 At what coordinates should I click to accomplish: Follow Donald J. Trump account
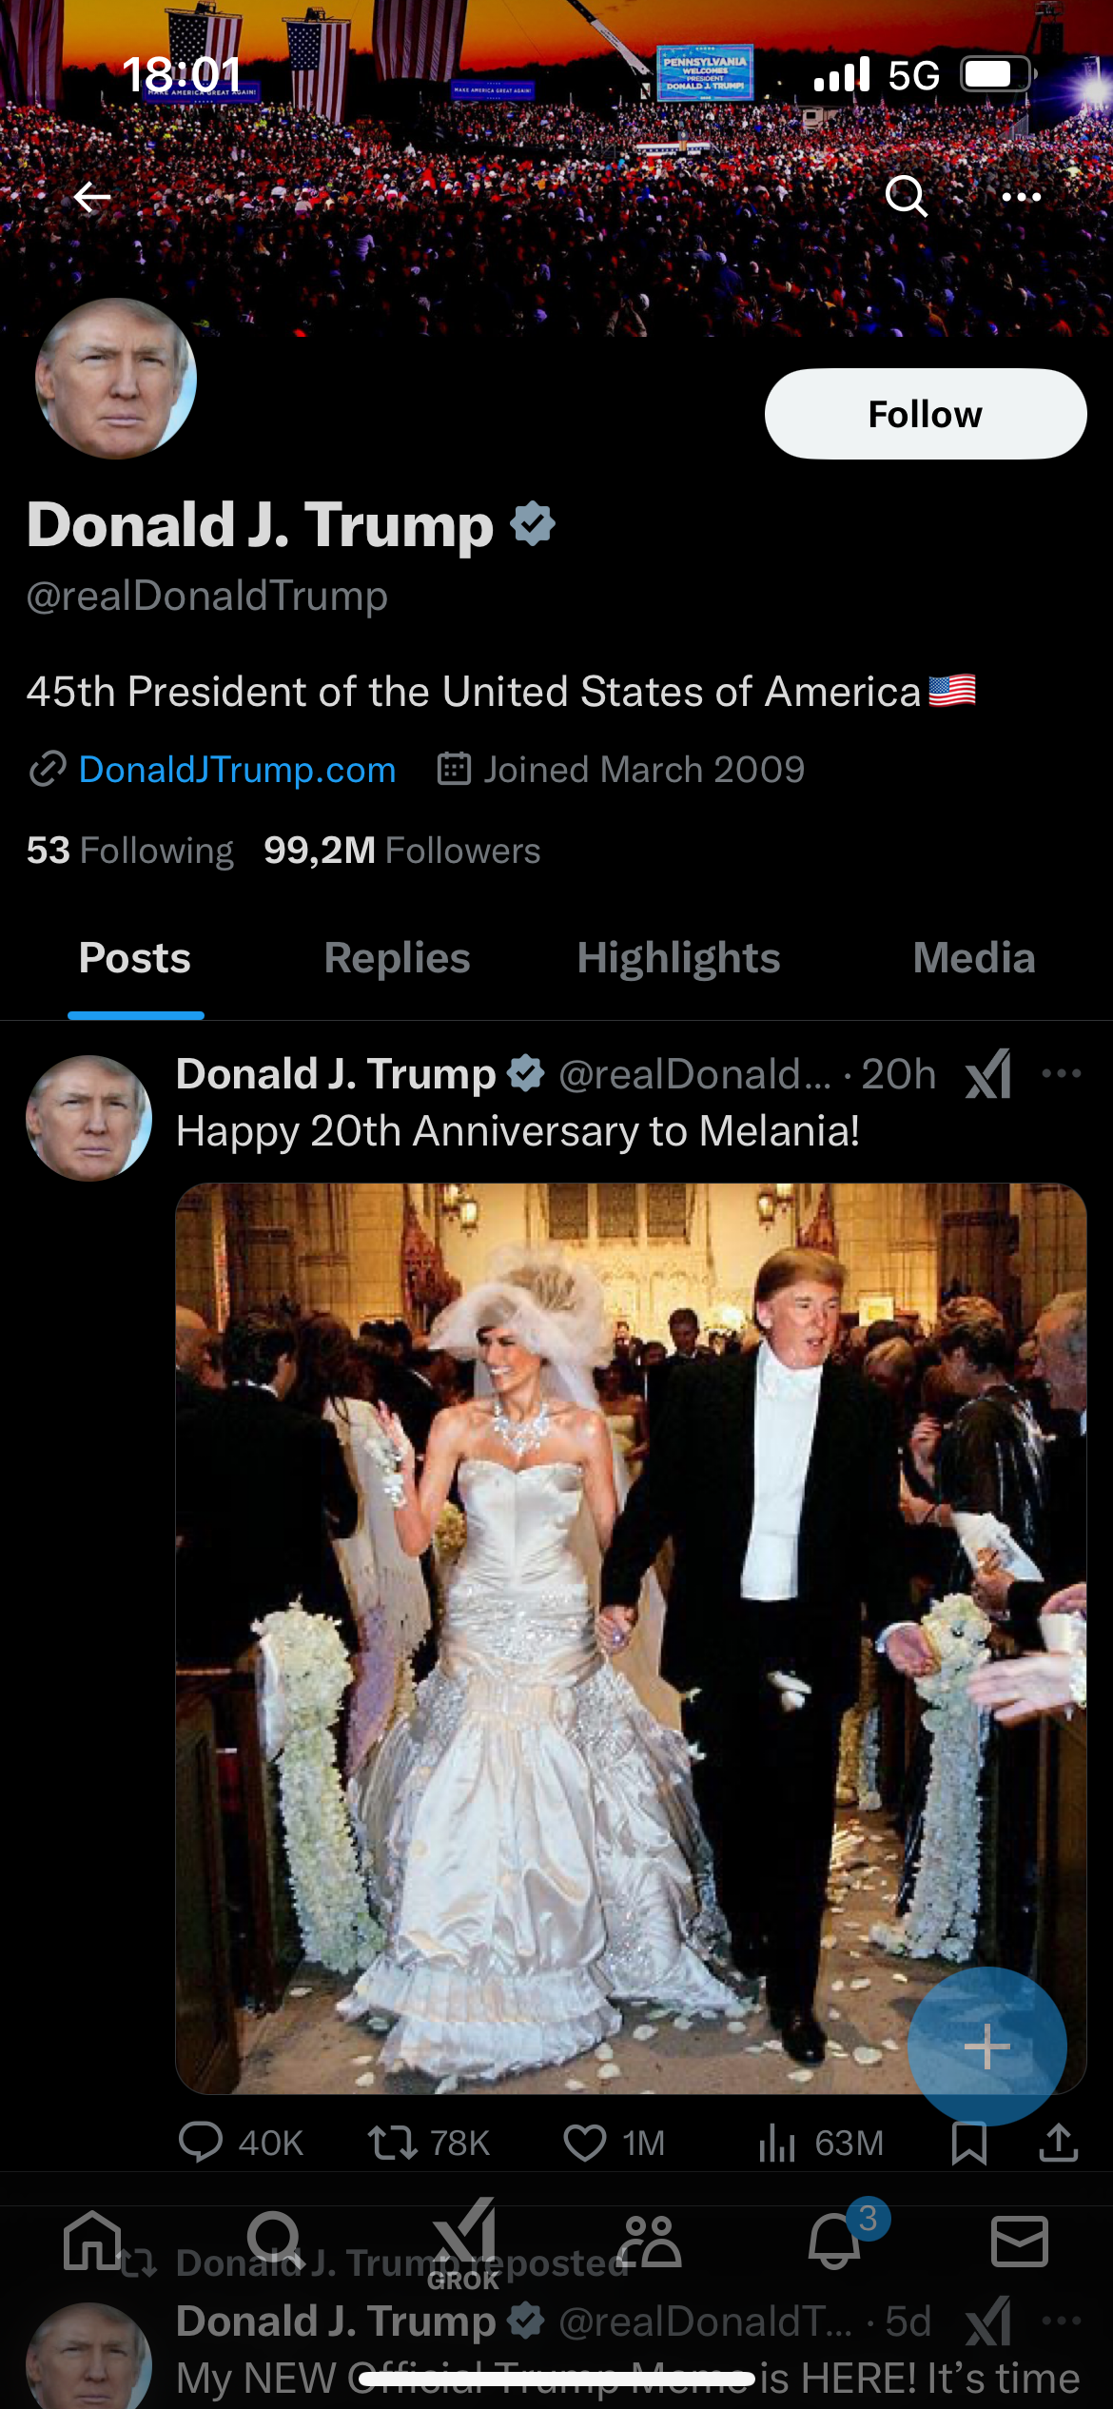925,414
